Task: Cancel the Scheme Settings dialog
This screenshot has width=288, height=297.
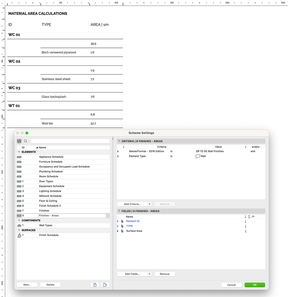Action: coord(231,285)
